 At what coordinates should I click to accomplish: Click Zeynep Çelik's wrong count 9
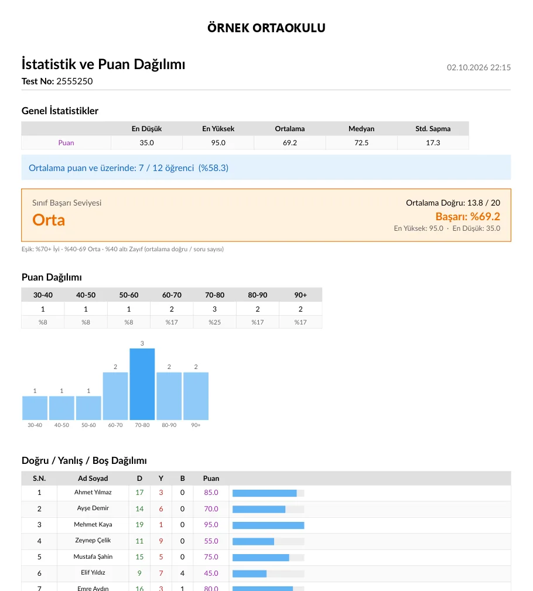pos(161,541)
